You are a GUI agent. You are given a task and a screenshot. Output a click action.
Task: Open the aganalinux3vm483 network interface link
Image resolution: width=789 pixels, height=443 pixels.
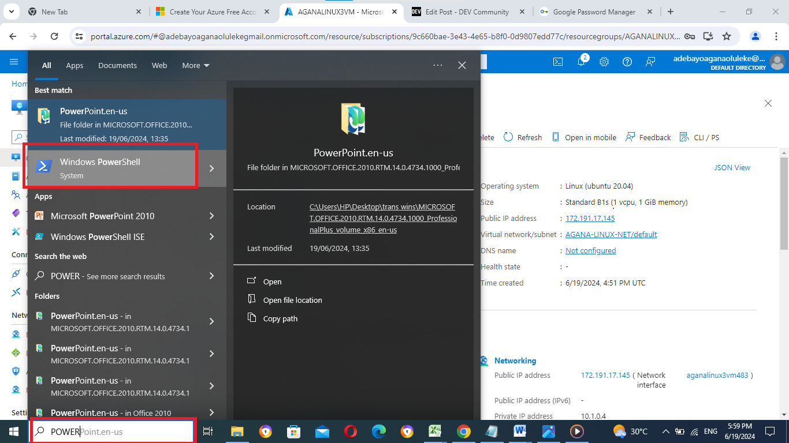coord(717,375)
